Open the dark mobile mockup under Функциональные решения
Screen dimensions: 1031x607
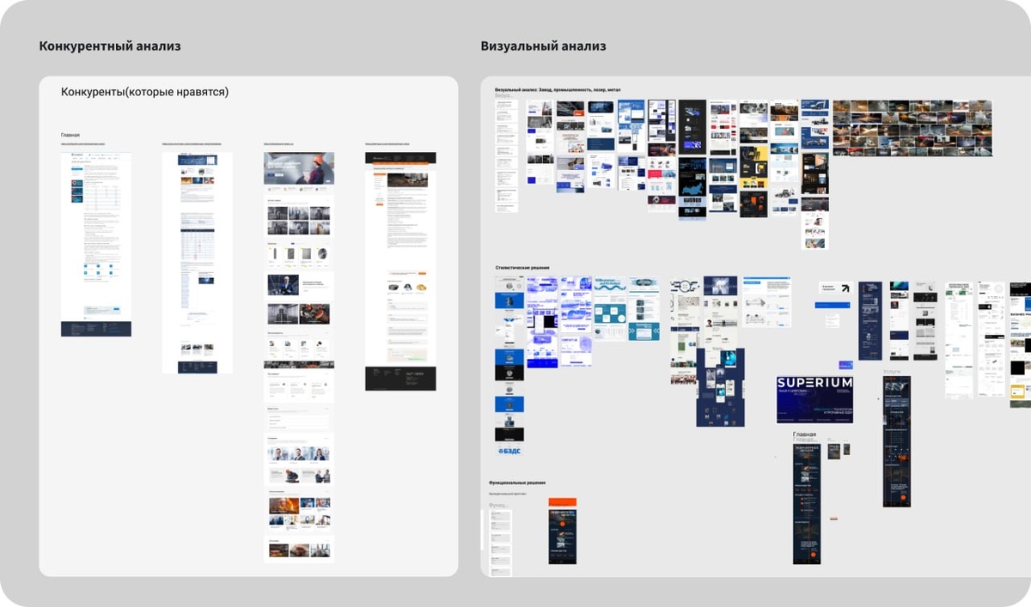pyautogui.click(x=563, y=536)
